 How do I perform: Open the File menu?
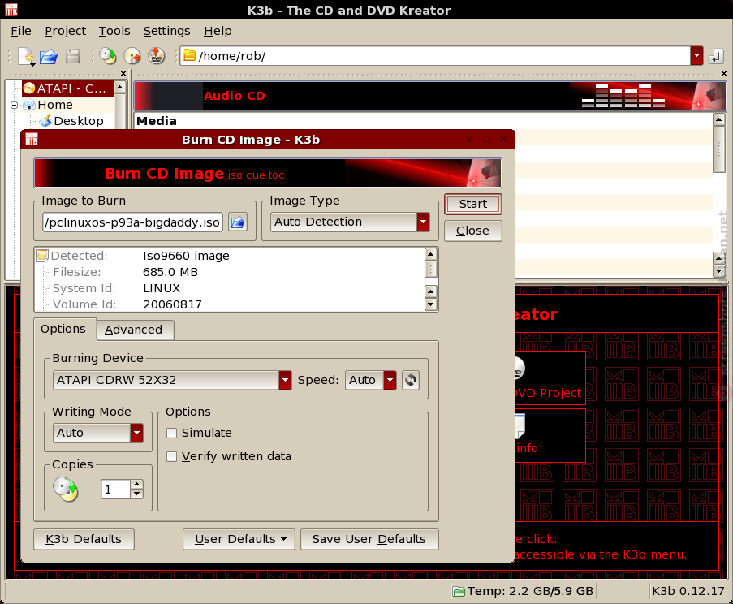(x=21, y=32)
